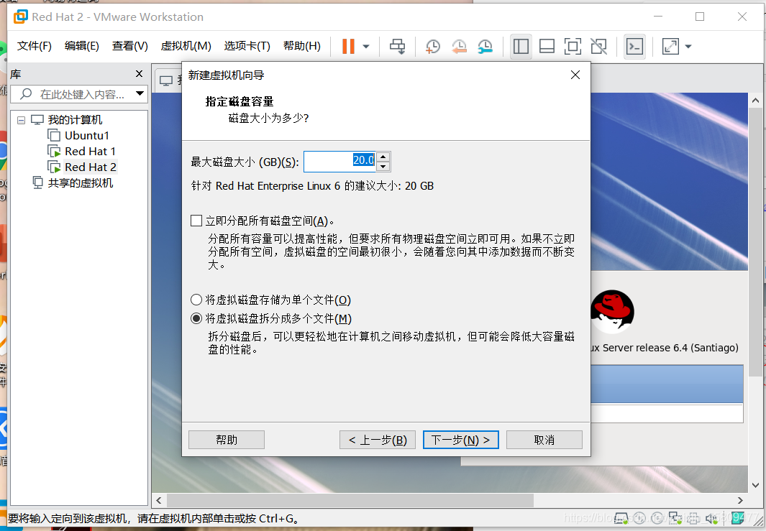Select 共享的虚拟机 in the library tree
766x531 pixels.
[80, 183]
